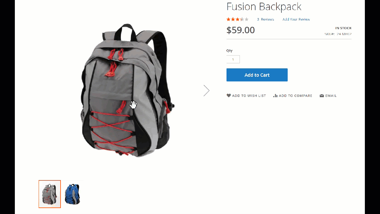Viewport: 380px width, 214px height.
Task: Open the Add Your Review link
Action: pos(296,19)
